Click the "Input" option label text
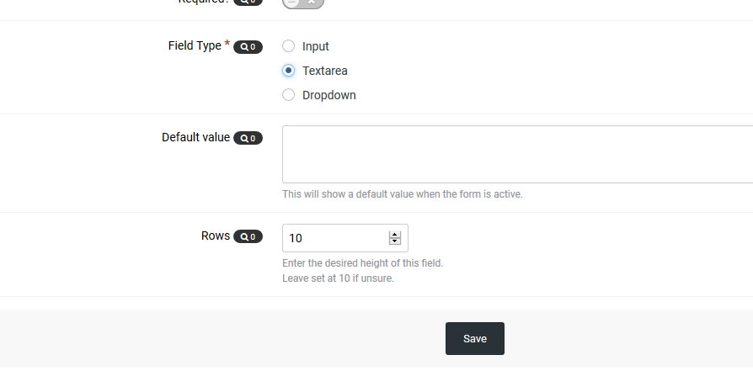 pyautogui.click(x=316, y=46)
